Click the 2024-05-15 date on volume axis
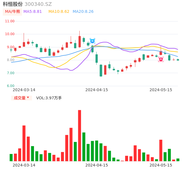This screenshot has width=191, height=169. (161, 165)
